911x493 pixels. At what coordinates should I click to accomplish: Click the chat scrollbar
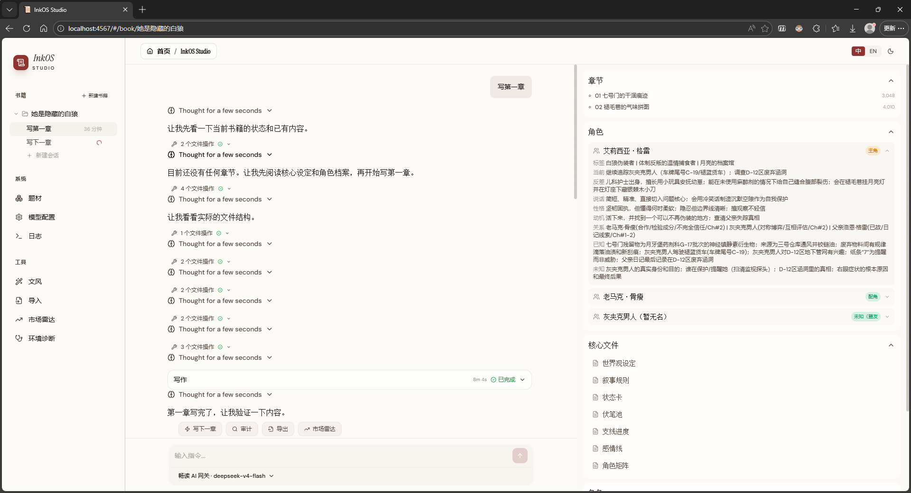click(576, 132)
